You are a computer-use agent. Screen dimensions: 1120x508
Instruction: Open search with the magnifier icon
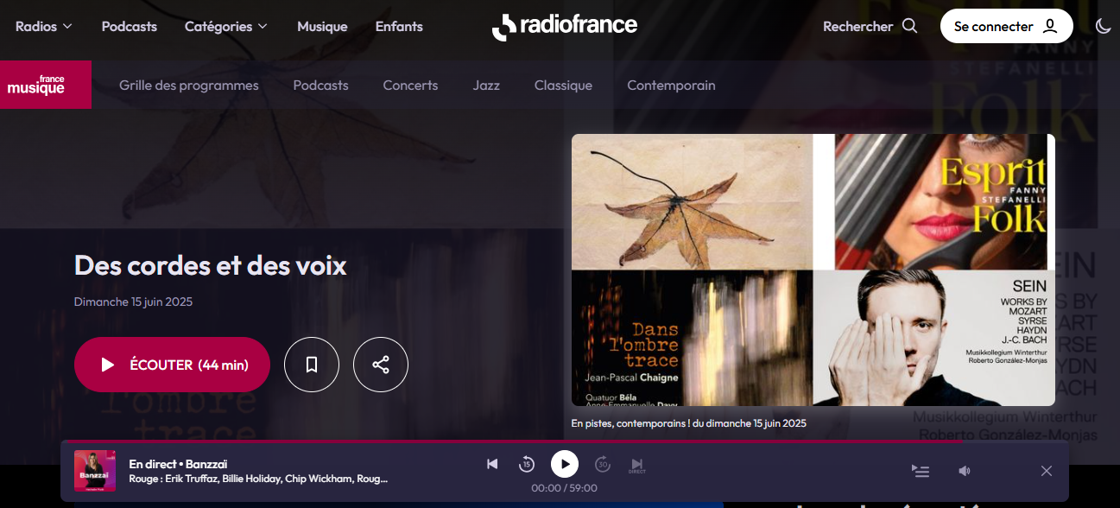(x=909, y=26)
